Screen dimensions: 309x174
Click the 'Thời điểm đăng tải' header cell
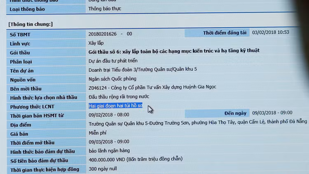coord(217,33)
